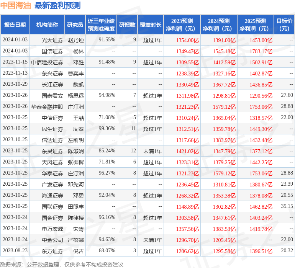The image size is (295, 268).
Task: Click target price 35.15
Action: (x=287, y=206)
